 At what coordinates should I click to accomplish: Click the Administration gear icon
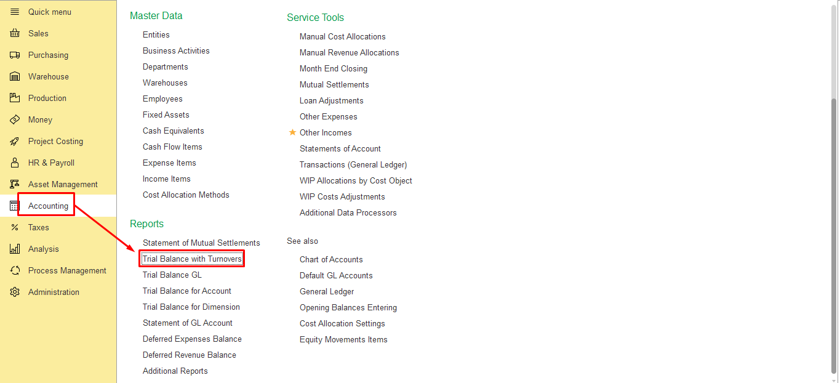point(15,292)
